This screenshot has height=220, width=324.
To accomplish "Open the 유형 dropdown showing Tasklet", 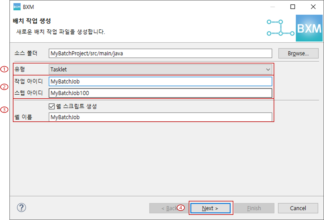I will (268, 69).
